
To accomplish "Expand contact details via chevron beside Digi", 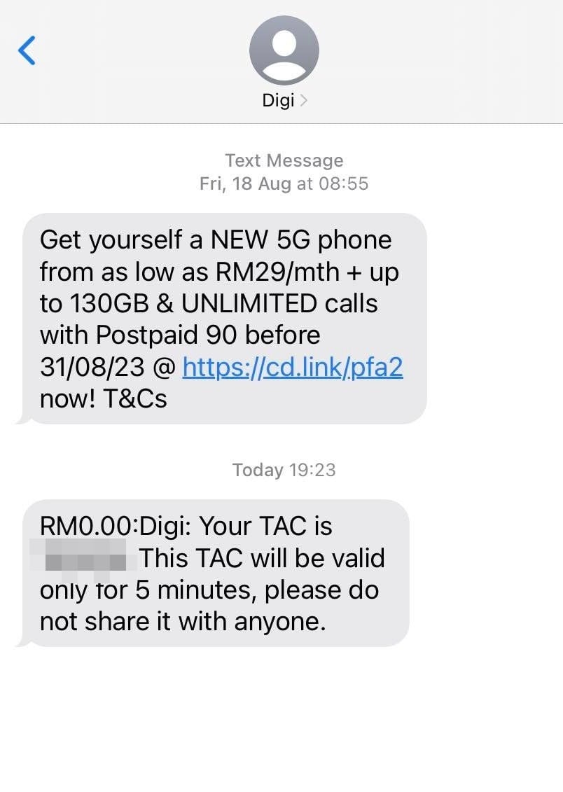I will click(303, 101).
